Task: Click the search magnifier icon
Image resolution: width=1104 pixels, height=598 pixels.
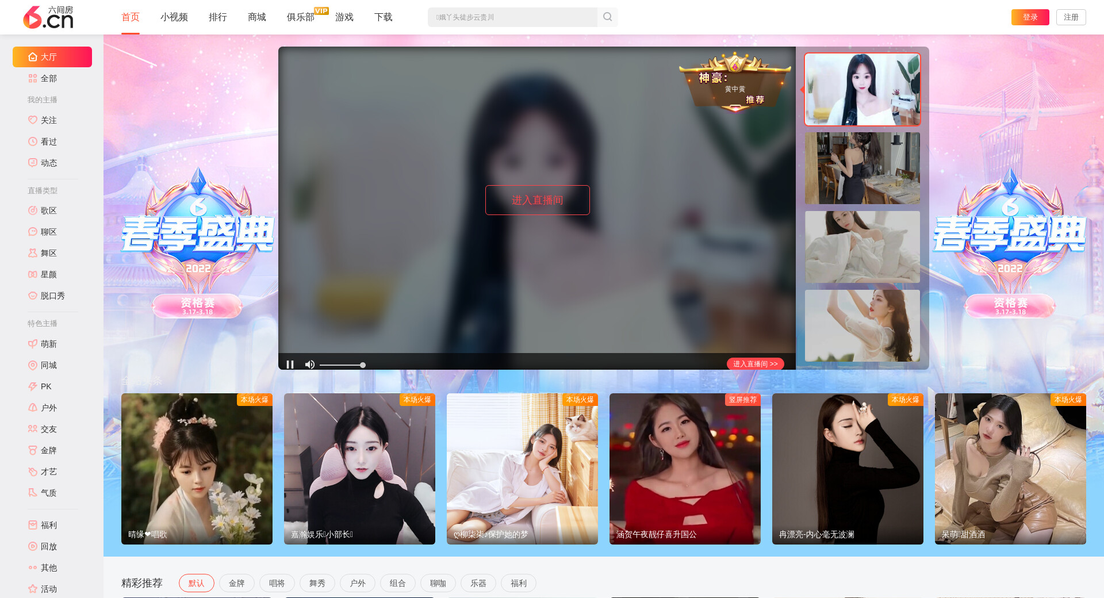Action: tap(607, 17)
